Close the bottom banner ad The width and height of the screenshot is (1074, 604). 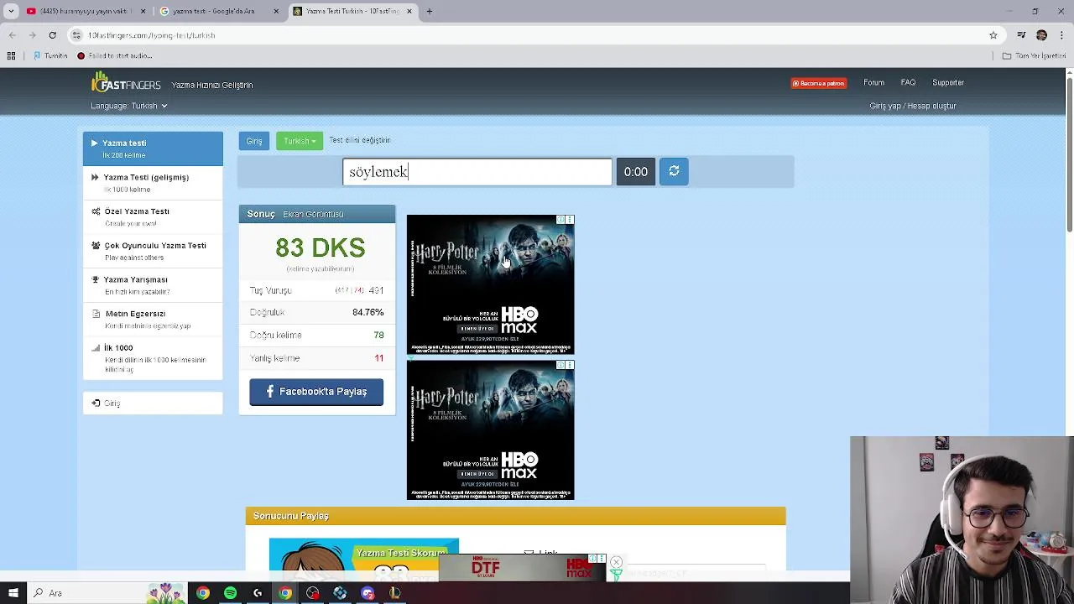(x=616, y=562)
